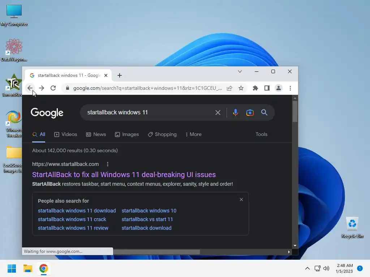Click the horizontal scrollbar thumb at bottom

coord(156,252)
